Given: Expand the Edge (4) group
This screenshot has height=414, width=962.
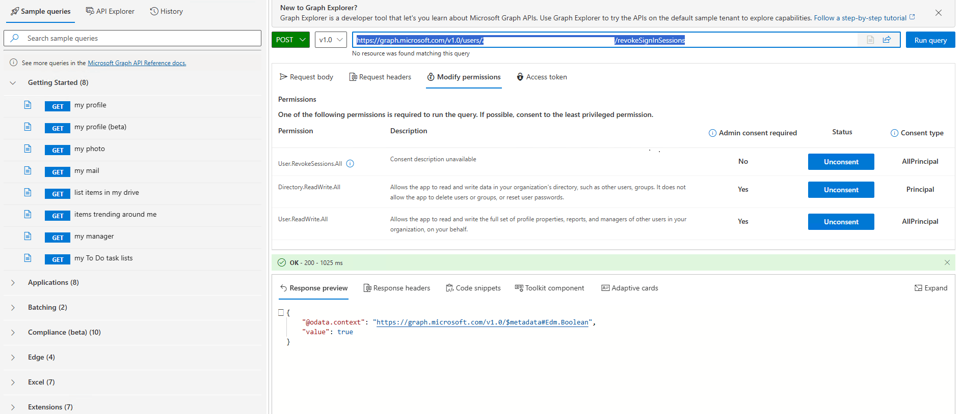Looking at the screenshot, I should click(x=13, y=358).
